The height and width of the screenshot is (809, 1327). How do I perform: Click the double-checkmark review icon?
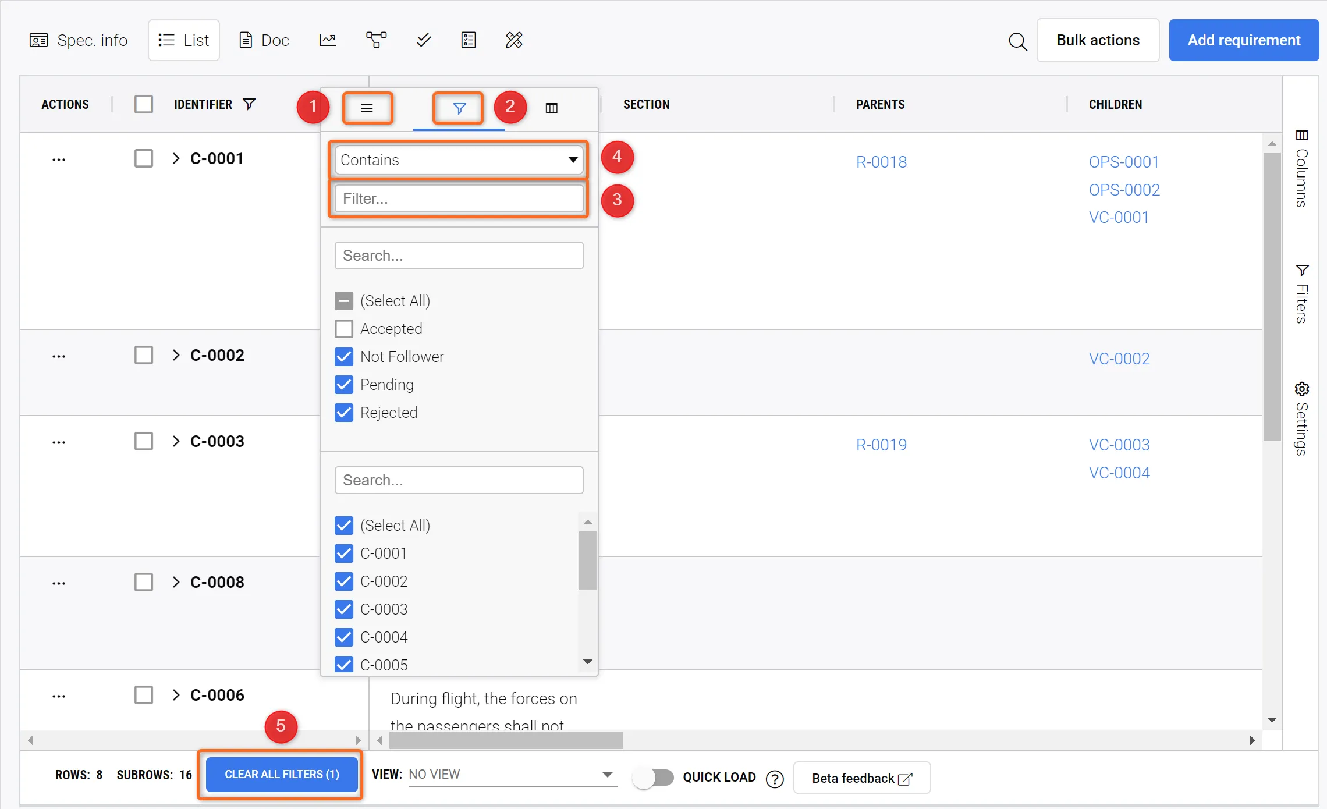[424, 40]
